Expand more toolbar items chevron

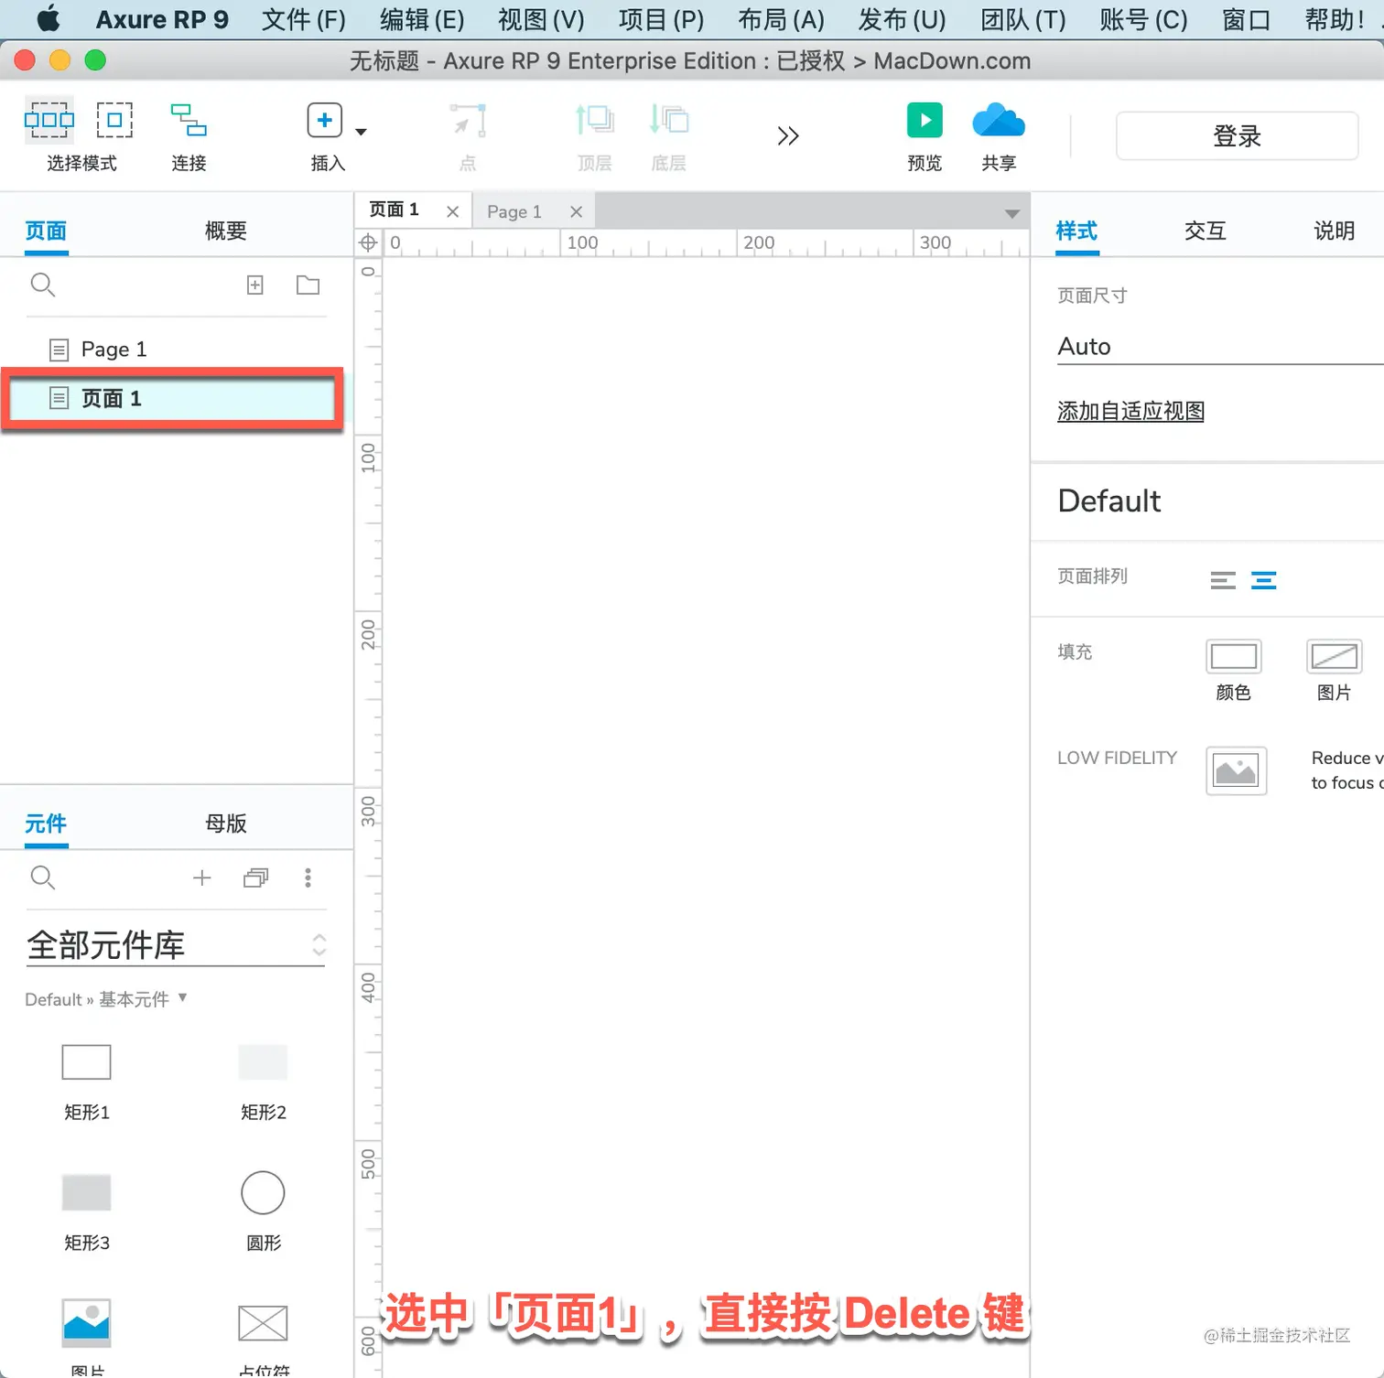(787, 136)
